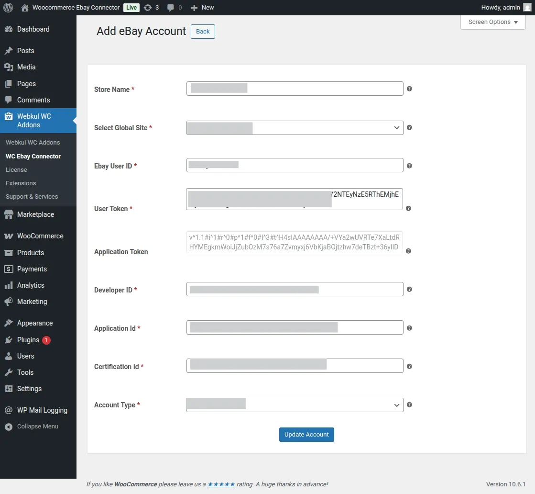This screenshot has width=535, height=494.
Task: Click the Marketing megaphone icon
Action: (9, 302)
